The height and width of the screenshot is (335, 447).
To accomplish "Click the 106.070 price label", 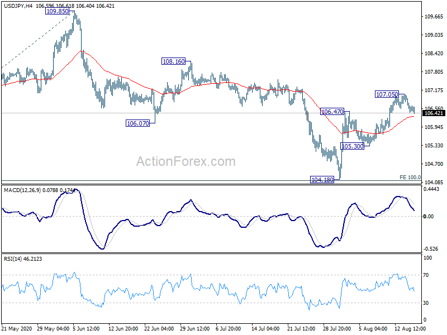I will (137, 123).
